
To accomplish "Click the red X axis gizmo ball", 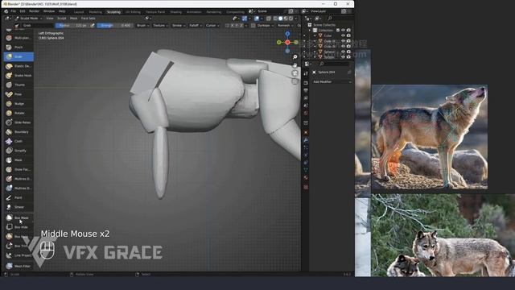I will tap(287, 42).
